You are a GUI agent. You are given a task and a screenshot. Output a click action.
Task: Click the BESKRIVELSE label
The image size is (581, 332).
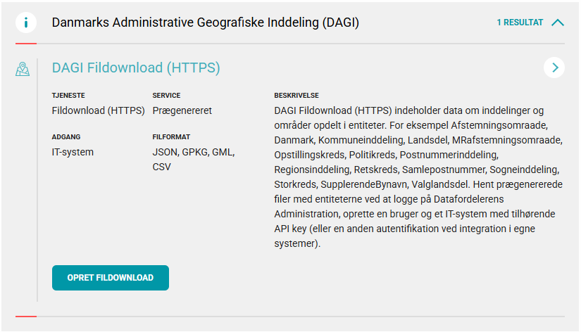tap(296, 96)
